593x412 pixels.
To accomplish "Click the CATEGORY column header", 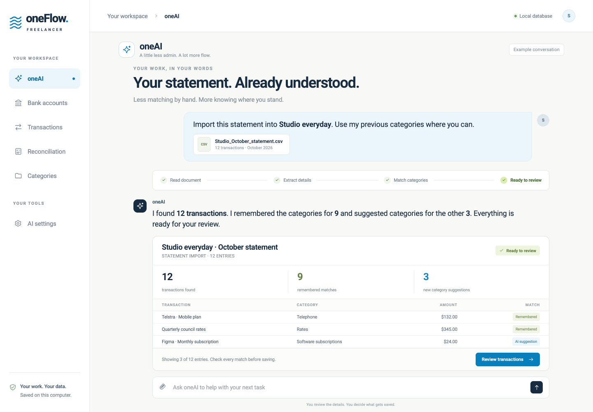I will point(307,305).
